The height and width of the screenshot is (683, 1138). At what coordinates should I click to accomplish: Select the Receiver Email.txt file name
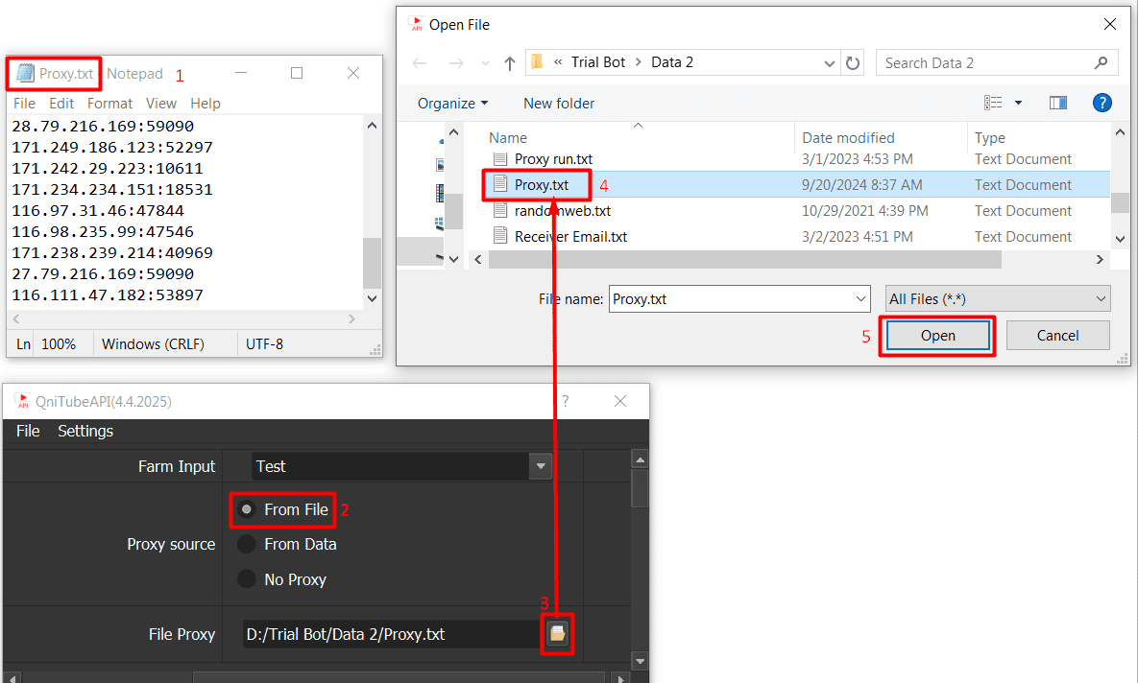point(570,236)
